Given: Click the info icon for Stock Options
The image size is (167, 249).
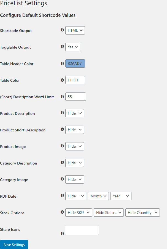Looking at the screenshot, I should pos(62,212).
